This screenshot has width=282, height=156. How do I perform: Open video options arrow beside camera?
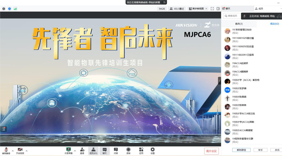coord(27,151)
